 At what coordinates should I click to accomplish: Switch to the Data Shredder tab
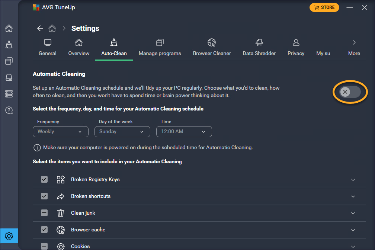(x=259, y=48)
